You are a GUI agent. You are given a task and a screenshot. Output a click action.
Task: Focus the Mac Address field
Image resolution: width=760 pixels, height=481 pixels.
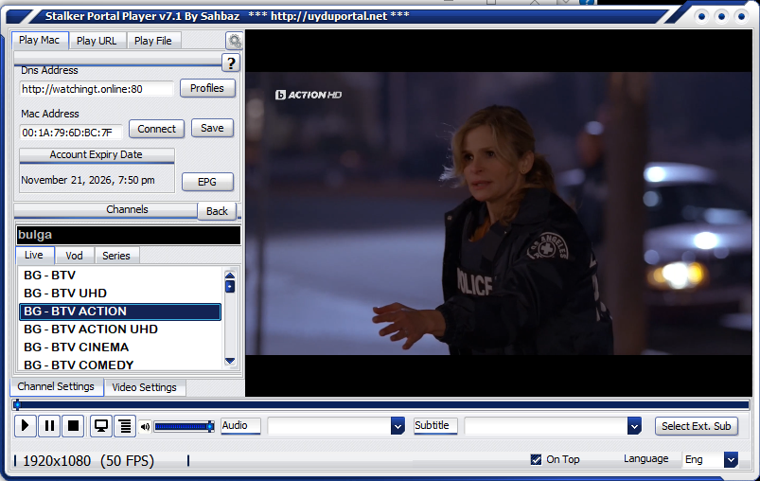click(x=71, y=133)
